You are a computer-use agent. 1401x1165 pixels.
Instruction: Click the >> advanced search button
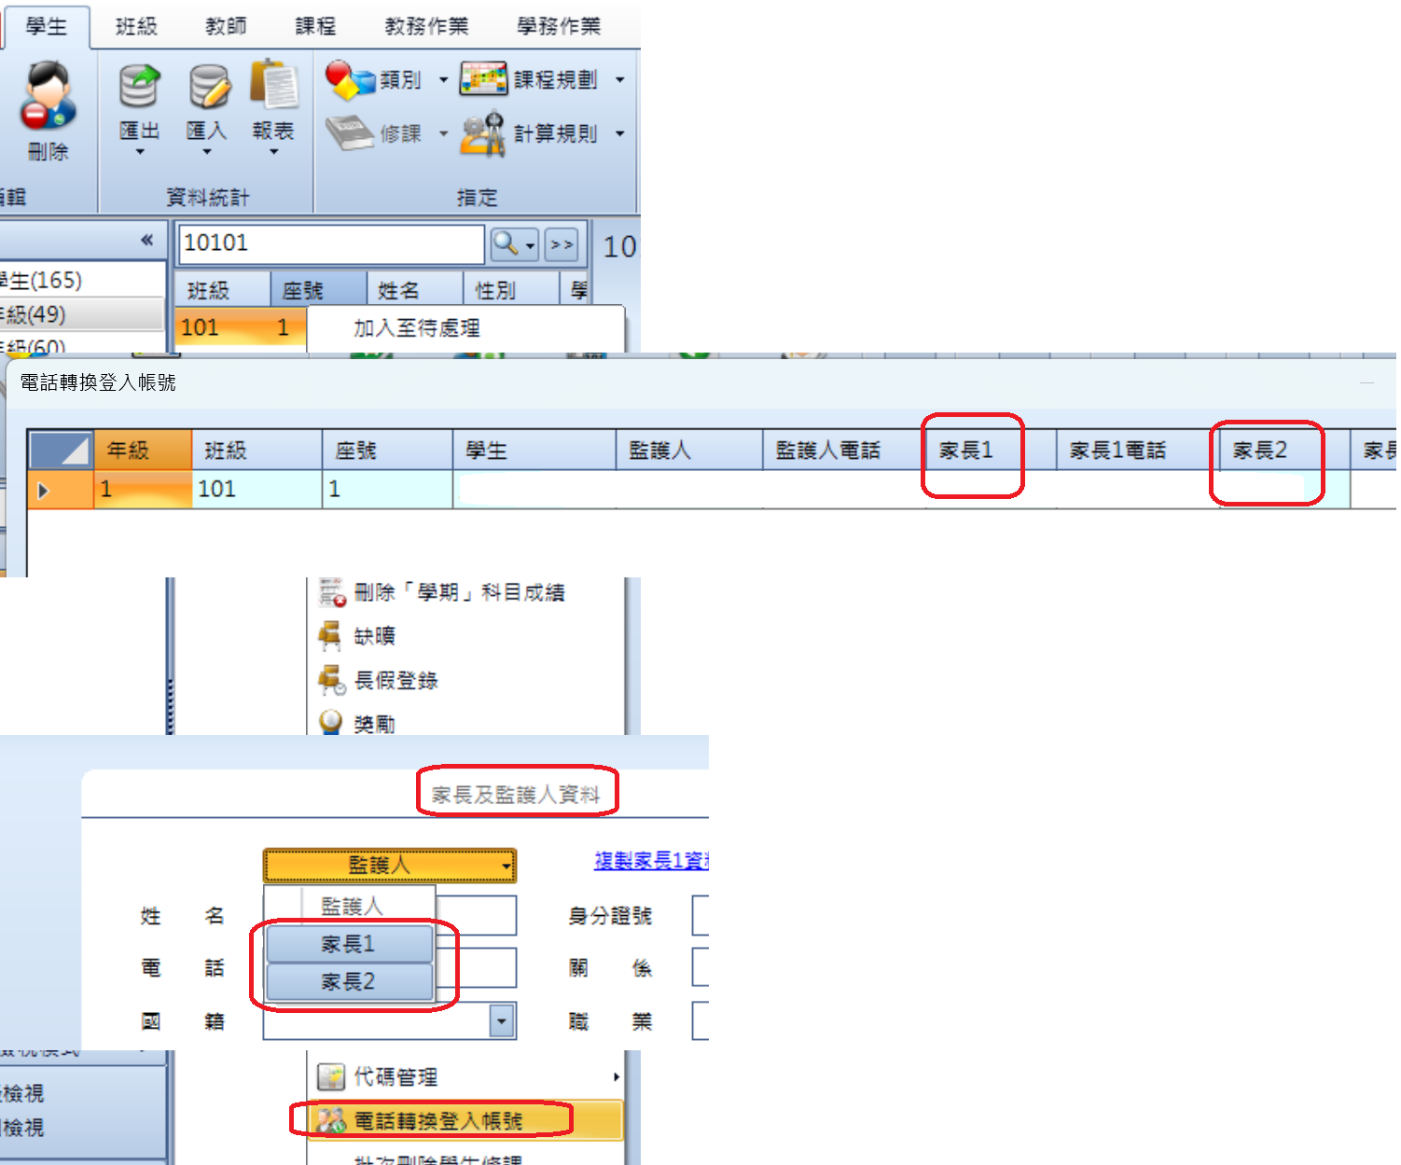pos(562,244)
